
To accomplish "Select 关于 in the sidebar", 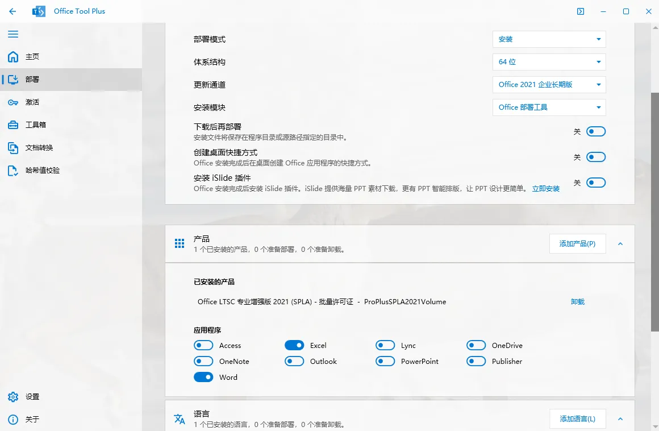I will coord(32,420).
